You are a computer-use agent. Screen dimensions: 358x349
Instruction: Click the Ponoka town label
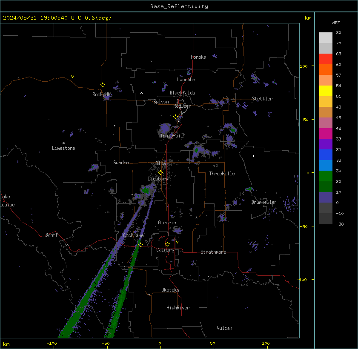coord(198,57)
